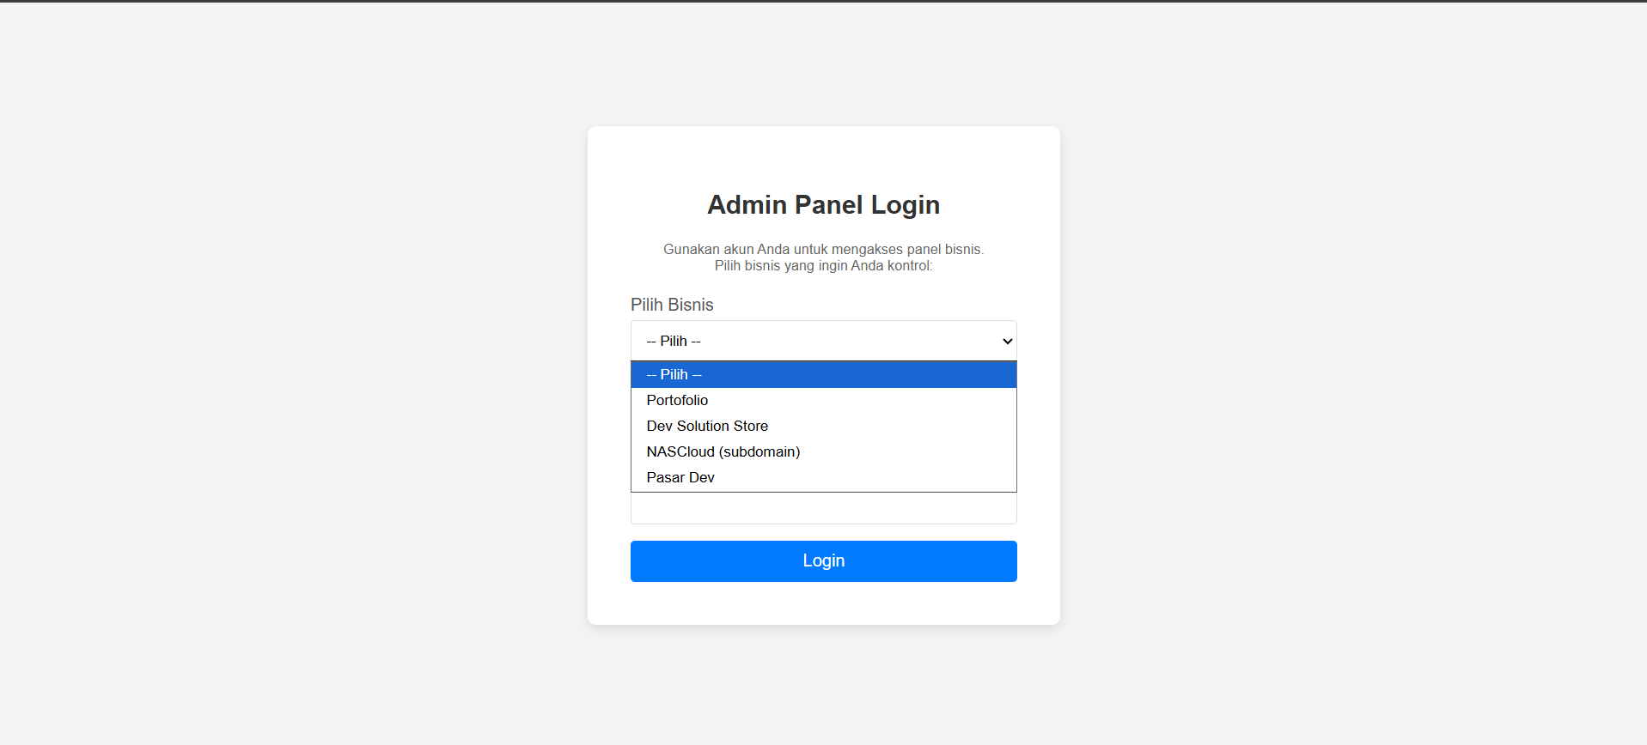Screen dimensions: 1647x745
Task: Collapse dropdown by choosing "-- Pilih --"
Action: click(x=822, y=374)
